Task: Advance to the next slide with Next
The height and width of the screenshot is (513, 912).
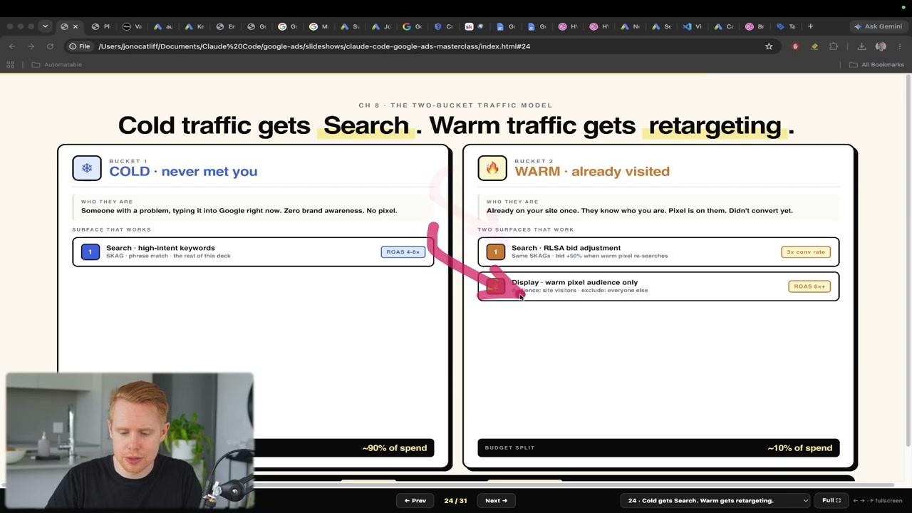Action: [496, 500]
